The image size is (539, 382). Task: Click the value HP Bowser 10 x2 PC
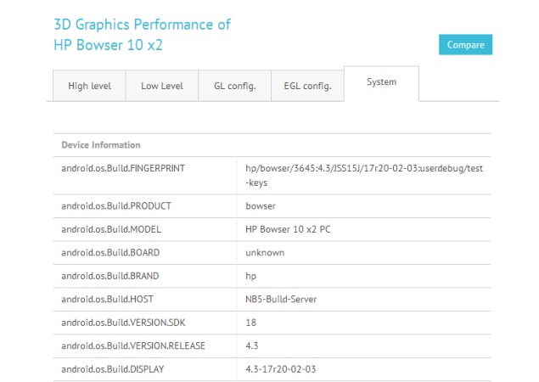coord(288,229)
